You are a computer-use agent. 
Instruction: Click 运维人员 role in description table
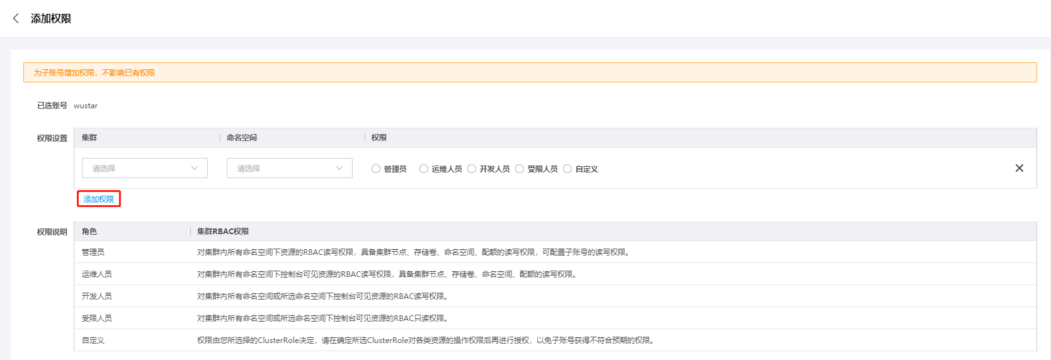pyautogui.click(x=97, y=274)
